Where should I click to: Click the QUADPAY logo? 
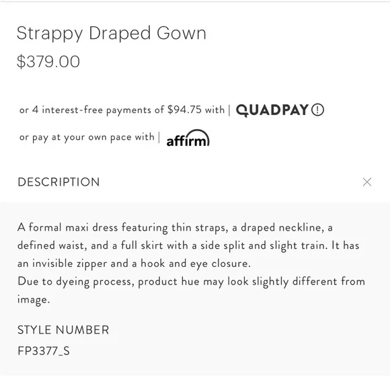pos(272,110)
